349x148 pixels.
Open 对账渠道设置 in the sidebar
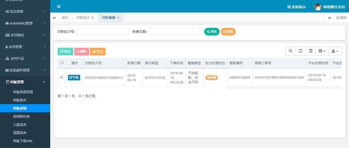(x=25, y=92)
